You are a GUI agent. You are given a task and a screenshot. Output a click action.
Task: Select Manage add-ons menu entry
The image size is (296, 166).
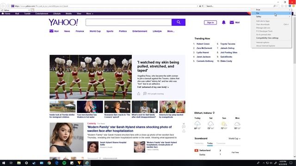[x=271, y=28]
